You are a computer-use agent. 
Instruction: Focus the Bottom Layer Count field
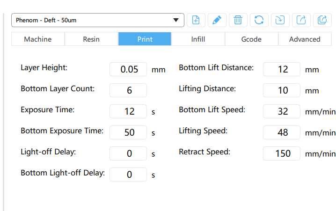(128, 90)
